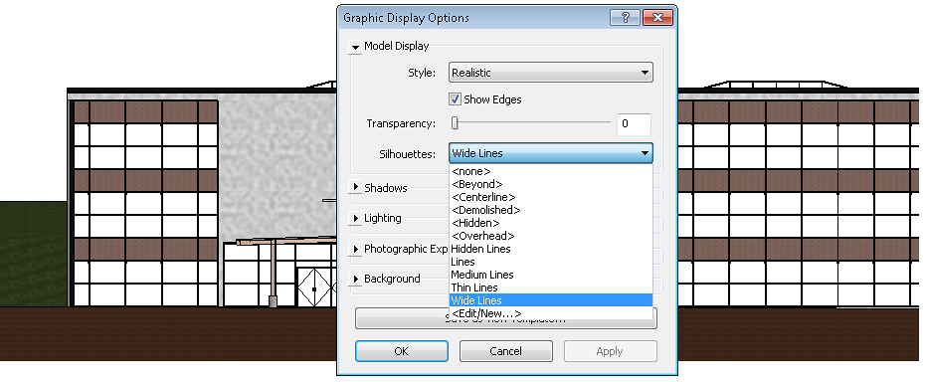Select <none> in silhouettes list
This screenshot has width=926, height=382.
(550, 171)
